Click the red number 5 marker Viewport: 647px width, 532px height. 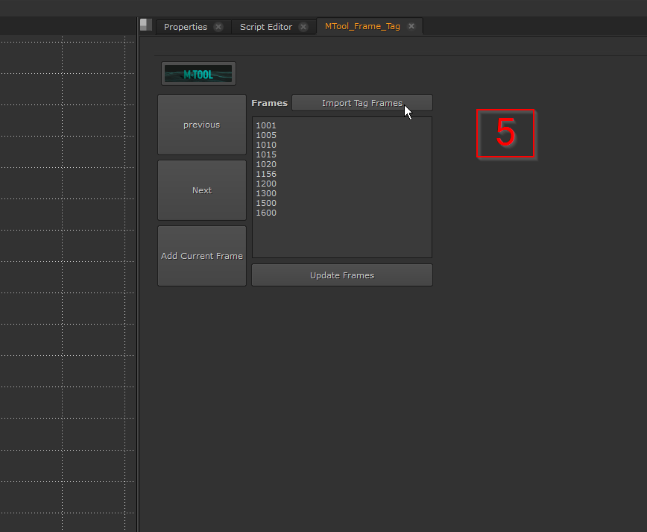tap(506, 134)
